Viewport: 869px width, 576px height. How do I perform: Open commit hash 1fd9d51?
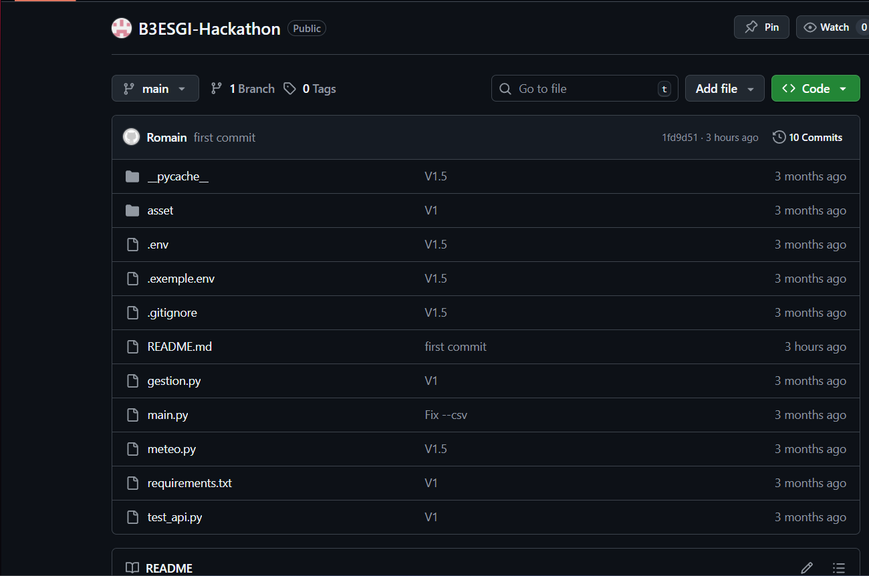(679, 138)
